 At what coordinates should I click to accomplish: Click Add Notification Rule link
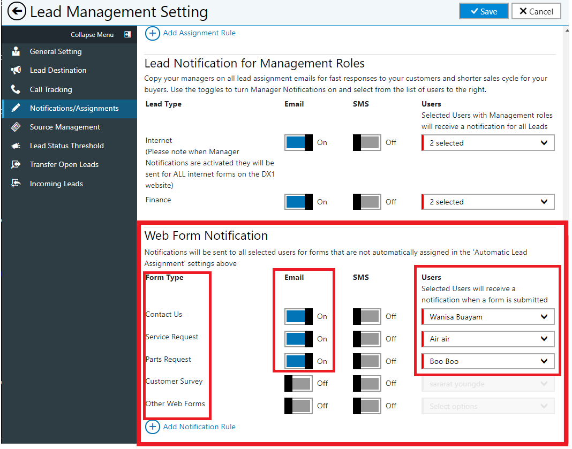[x=199, y=427]
